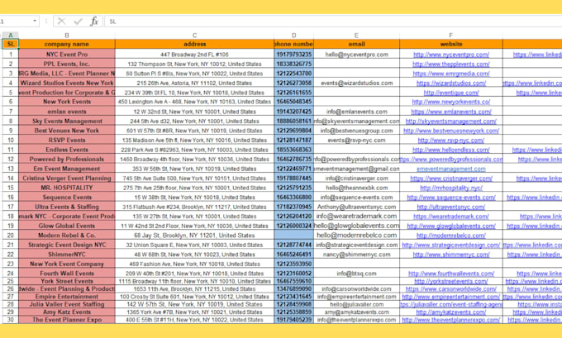This screenshot has height=338, width=562.
Task: Select address 447 Broadway 2nd FL #106
Action: point(194,55)
